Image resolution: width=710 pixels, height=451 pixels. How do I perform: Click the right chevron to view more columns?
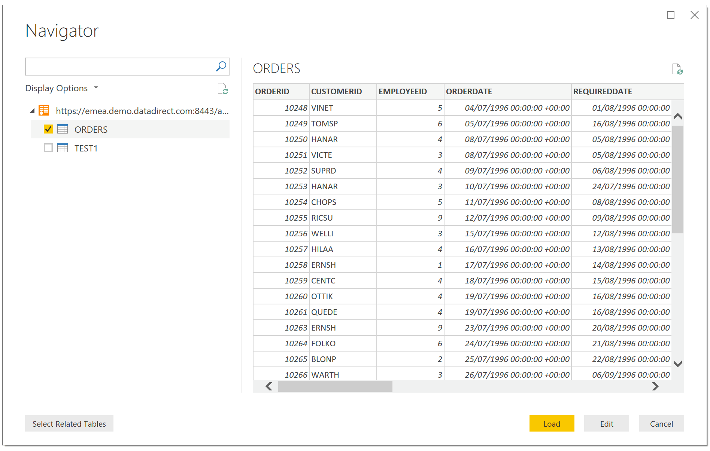point(655,386)
